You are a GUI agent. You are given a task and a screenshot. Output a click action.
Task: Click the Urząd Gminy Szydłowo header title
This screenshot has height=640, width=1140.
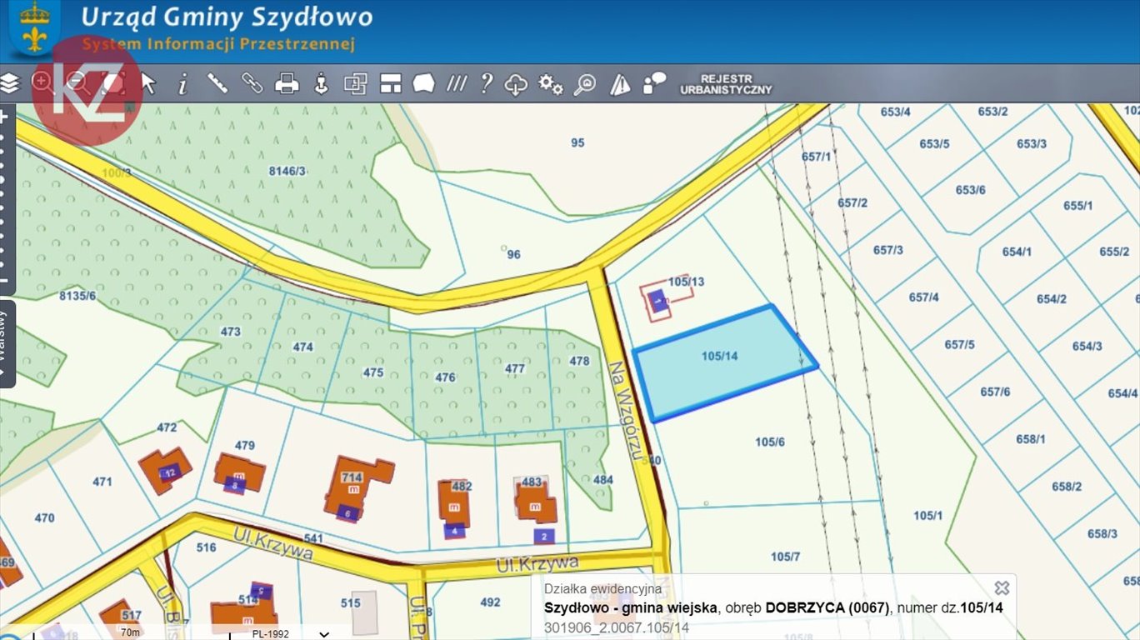pos(227,17)
